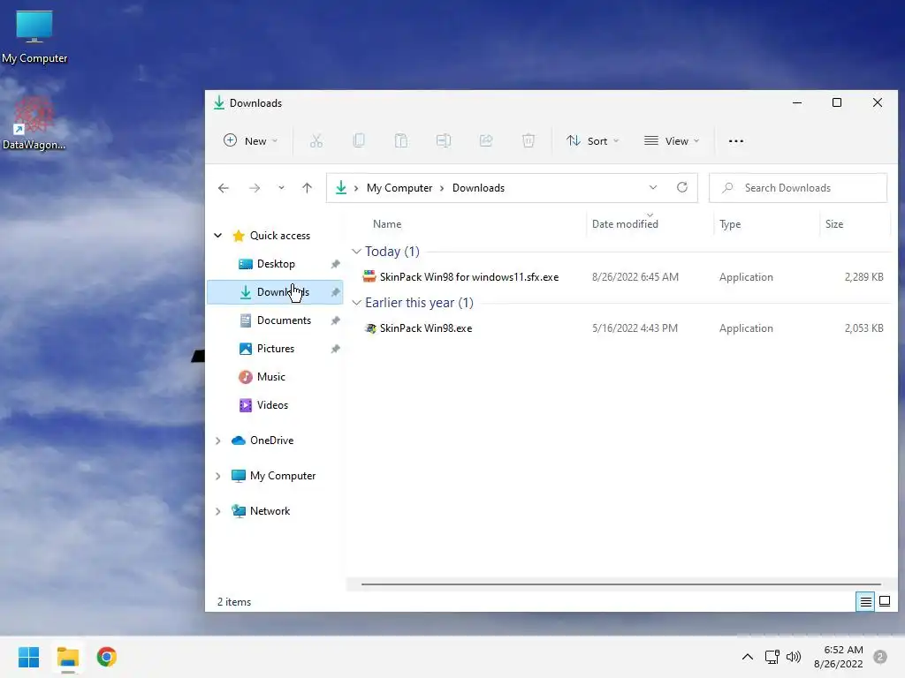This screenshot has width=905, height=678.
Task: Open the See more ellipsis menu
Action: 736,140
